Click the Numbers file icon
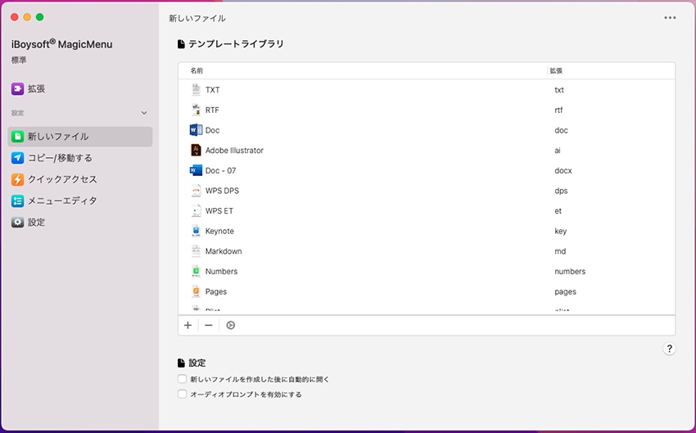The image size is (696, 433). coord(196,271)
